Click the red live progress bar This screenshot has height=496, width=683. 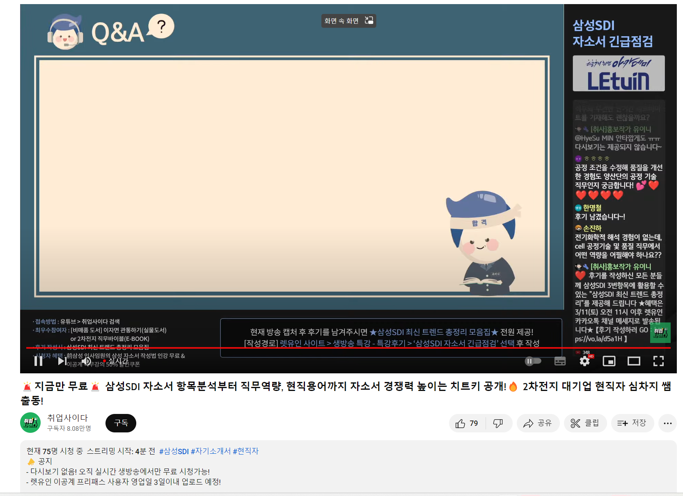[348, 348]
